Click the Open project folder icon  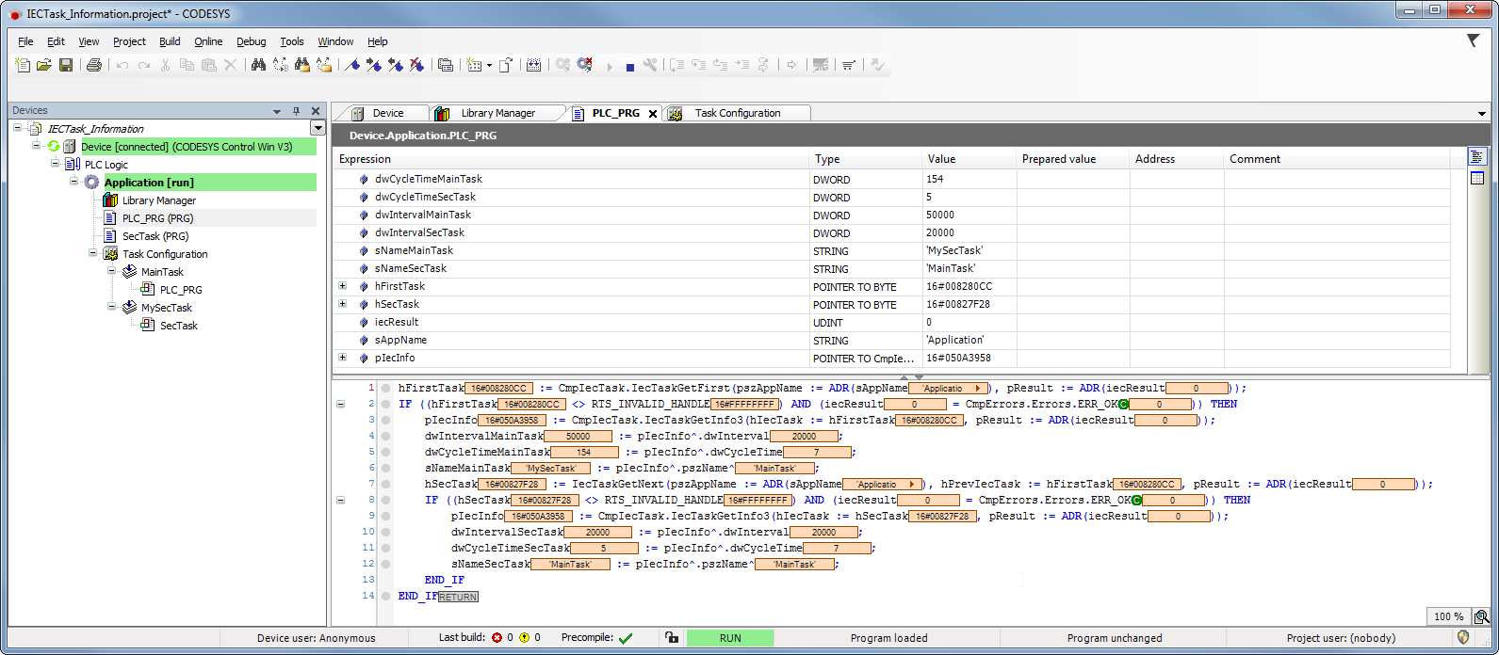click(44, 65)
